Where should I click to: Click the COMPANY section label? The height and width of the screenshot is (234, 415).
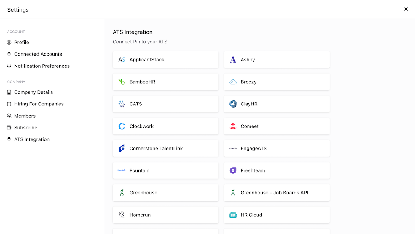pyautogui.click(x=16, y=82)
